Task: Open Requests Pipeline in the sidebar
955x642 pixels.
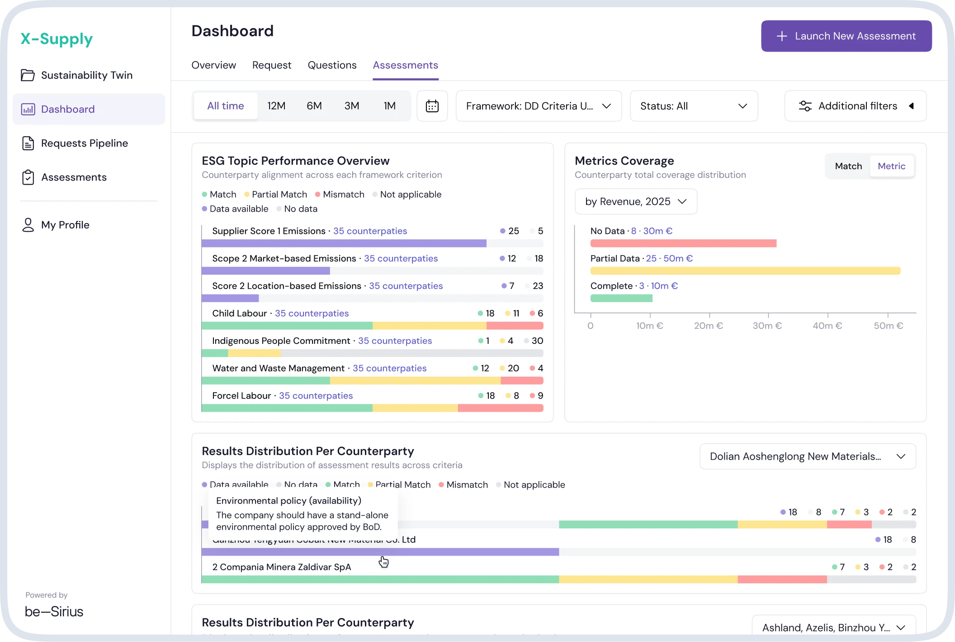Action: (89, 143)
